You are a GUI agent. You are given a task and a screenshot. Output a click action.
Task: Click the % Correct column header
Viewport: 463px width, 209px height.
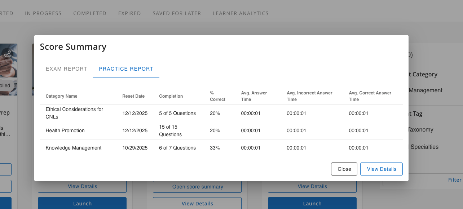(217, 96)
